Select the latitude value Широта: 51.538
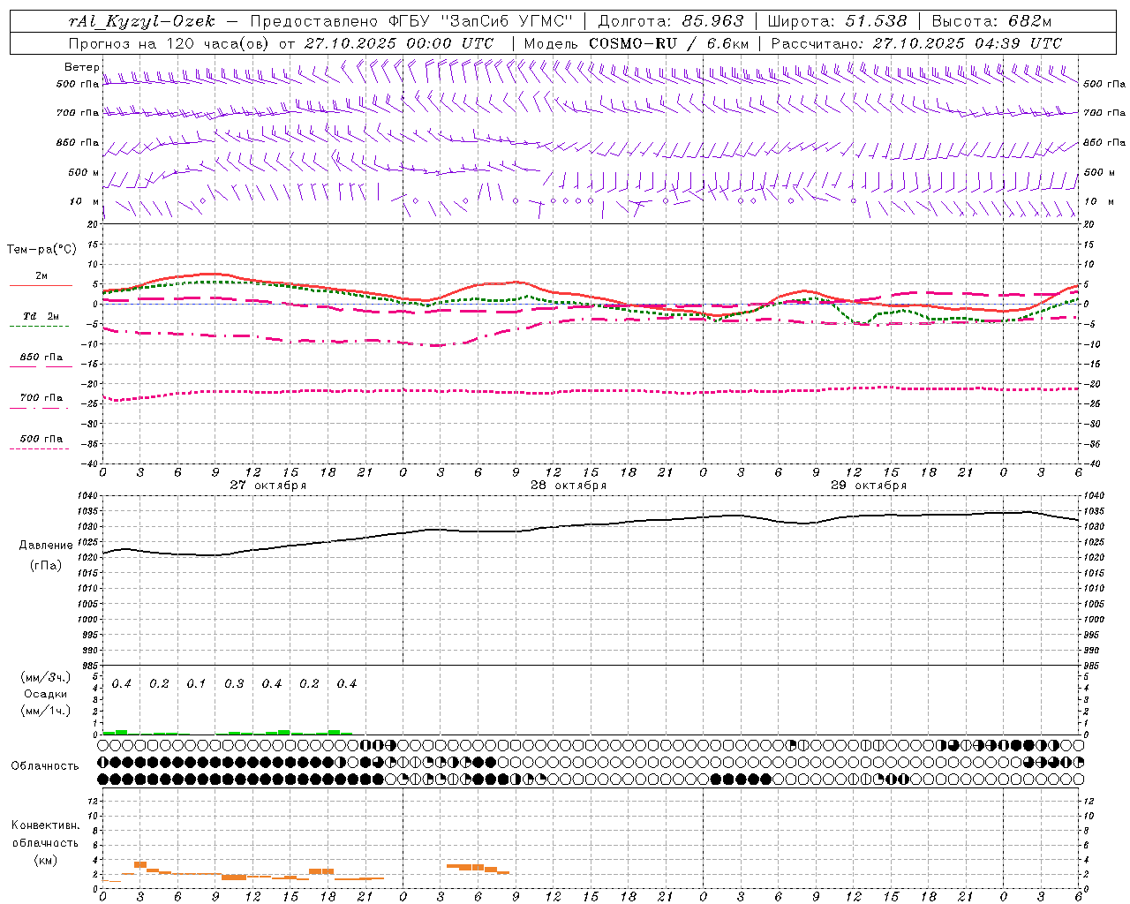The image size is (1130, 904). [x=837, y=21]
